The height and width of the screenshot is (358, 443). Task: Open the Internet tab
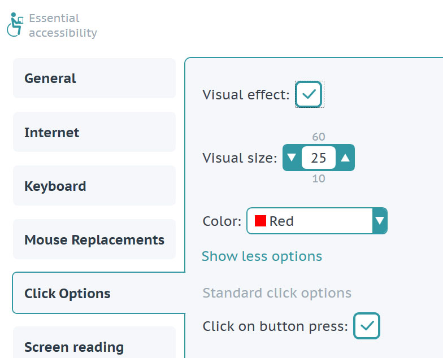click(94, 132)
